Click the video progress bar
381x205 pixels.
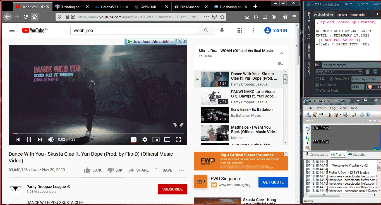[98, 134]
